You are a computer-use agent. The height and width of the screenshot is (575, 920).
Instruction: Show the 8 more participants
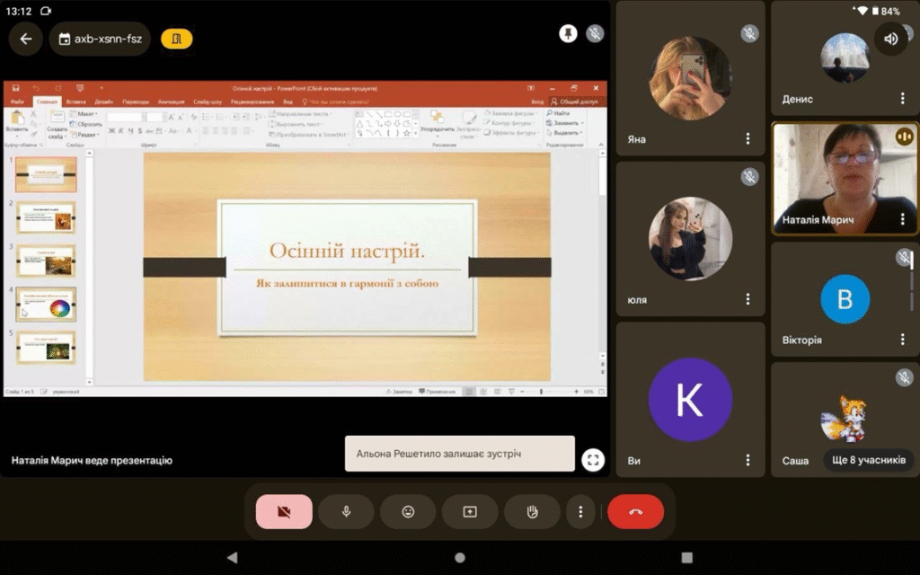click(x=868, y=460)
